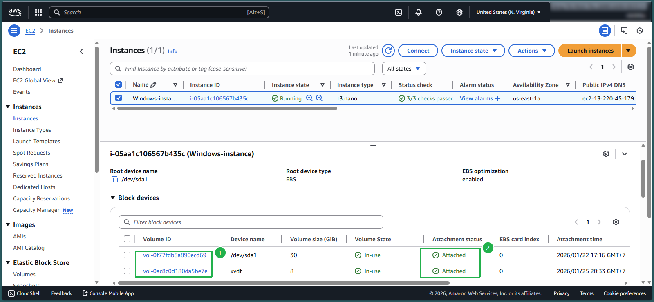This screenshot has height=302, width=654.
Task: Open CloudShell icon in top navigation bar
Action: point(399,12)
